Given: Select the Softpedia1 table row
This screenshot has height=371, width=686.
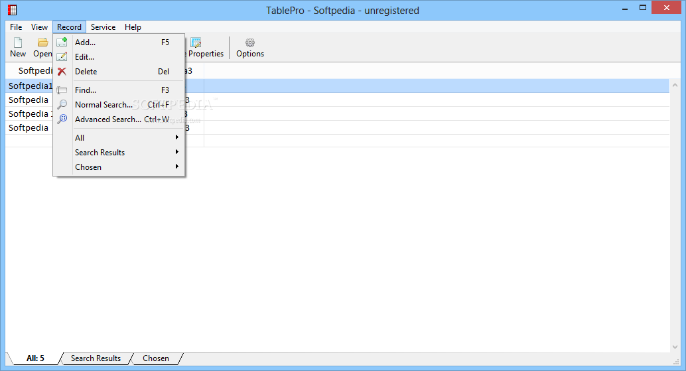Looking at the screenshot, I should point(337,86).
